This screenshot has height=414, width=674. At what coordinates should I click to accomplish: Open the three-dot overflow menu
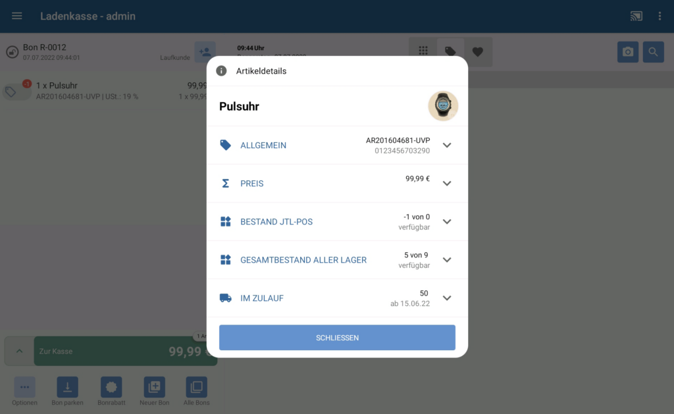point(660,16)
